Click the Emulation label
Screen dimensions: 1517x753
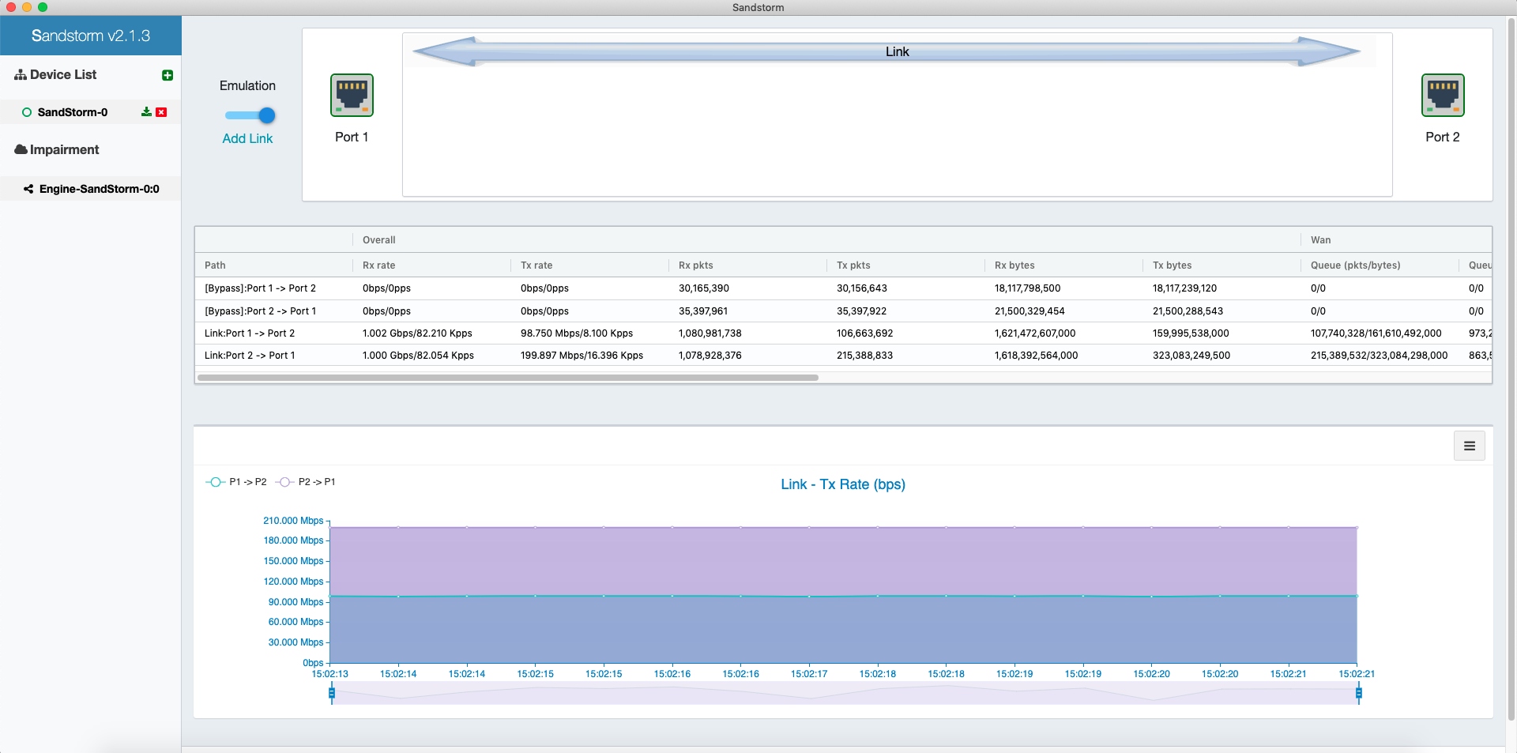[x=247, y=85]
